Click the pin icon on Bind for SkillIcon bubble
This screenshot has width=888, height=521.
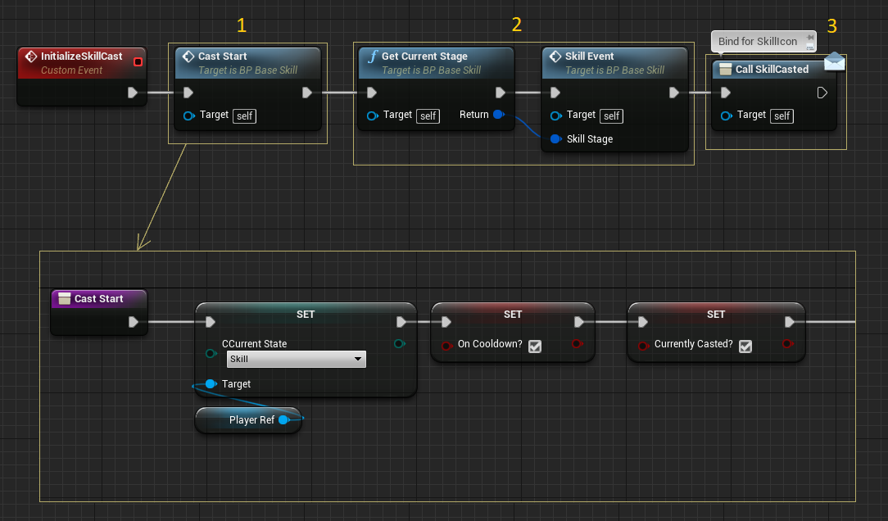point(810,38)
